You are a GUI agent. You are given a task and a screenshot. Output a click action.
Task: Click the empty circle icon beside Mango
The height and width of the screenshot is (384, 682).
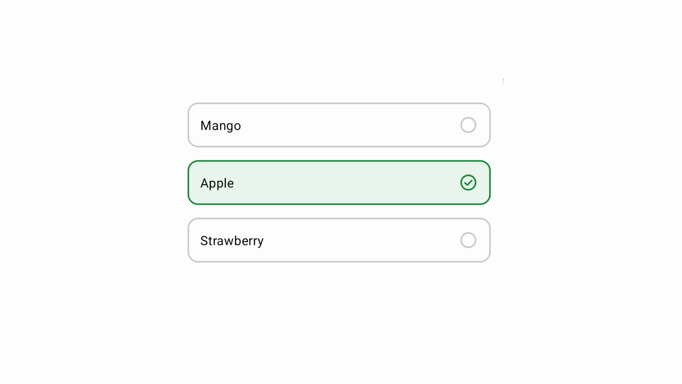tap(468, 125)
